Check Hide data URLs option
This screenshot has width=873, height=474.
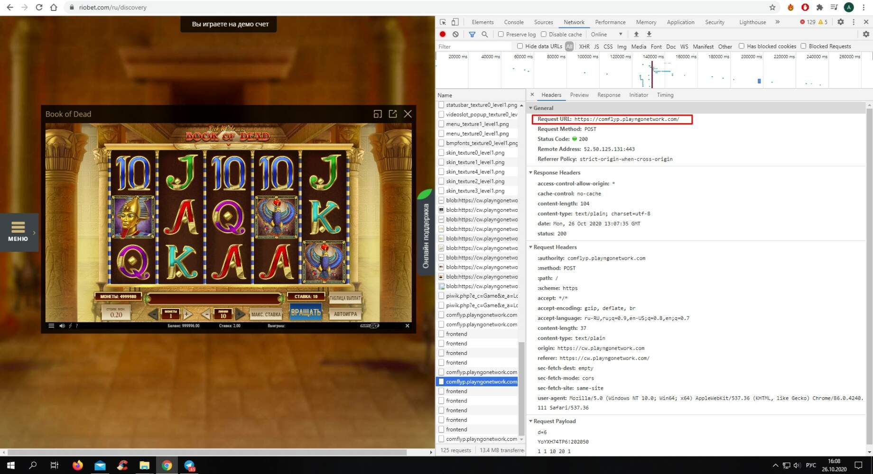pyautogui.click(x=520, y=46)
